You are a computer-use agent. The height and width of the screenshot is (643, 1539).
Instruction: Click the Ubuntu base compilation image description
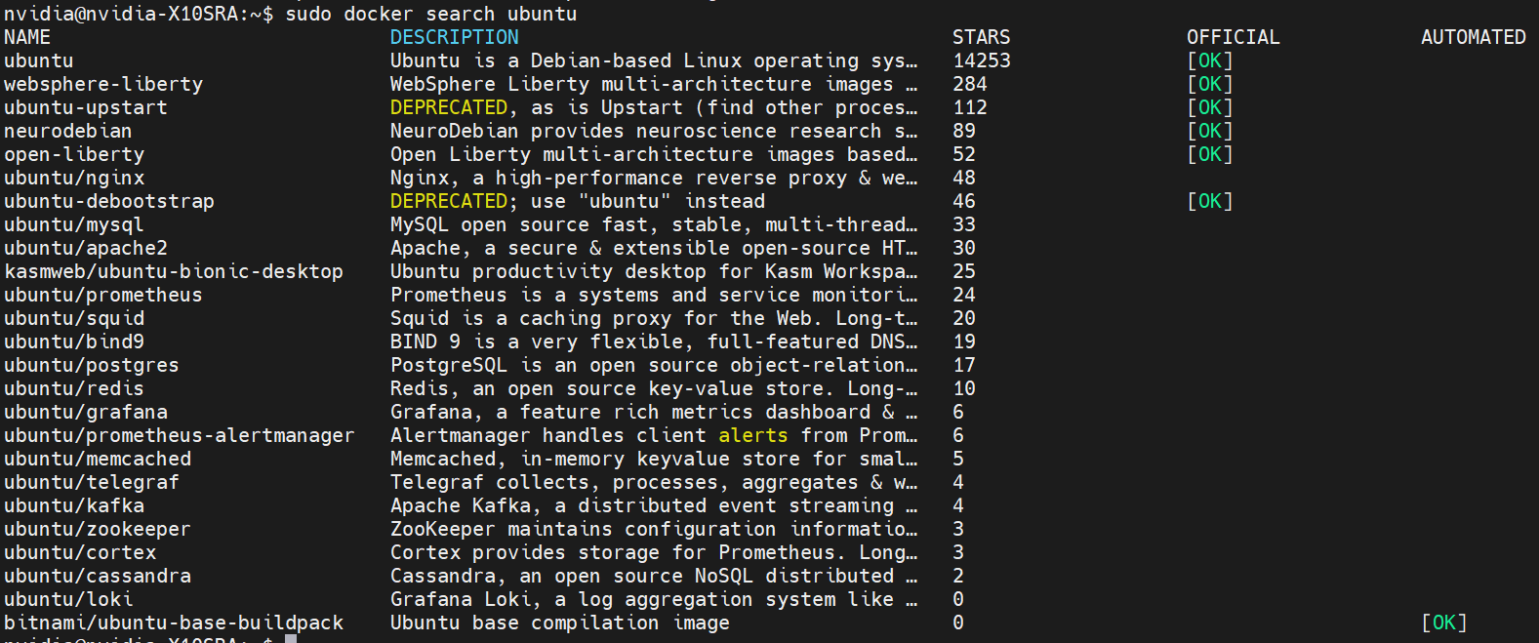point(559,623)
